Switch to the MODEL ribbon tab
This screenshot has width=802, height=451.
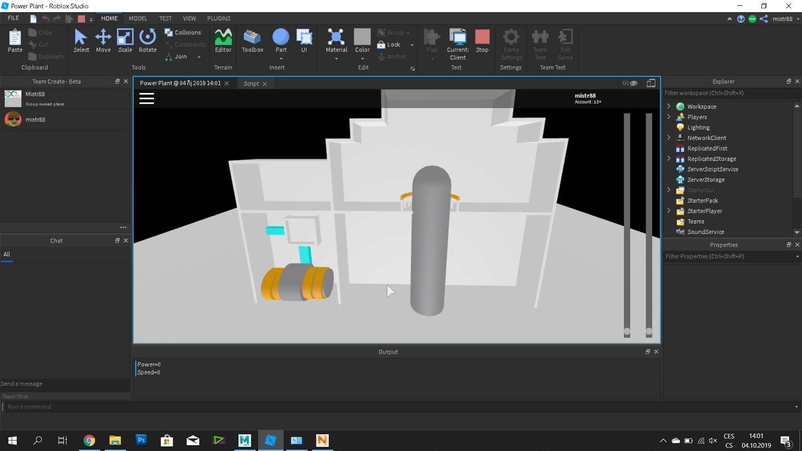[138, 19]
